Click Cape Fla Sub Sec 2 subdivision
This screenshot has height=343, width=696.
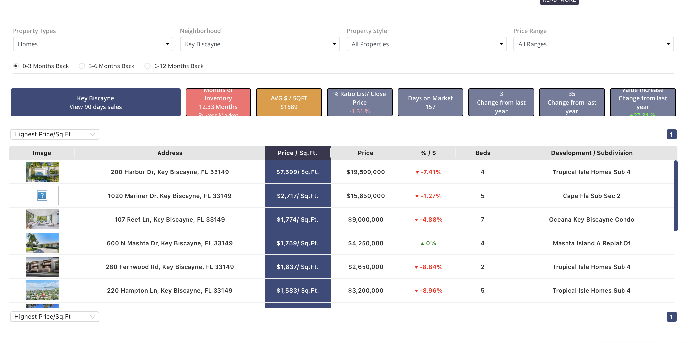592,196
